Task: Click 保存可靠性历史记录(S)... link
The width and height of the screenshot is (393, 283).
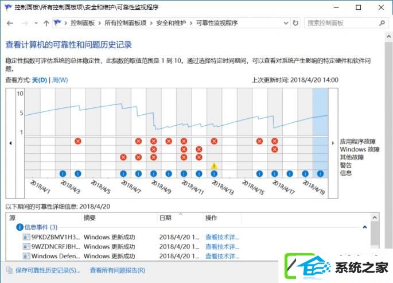Action: (48, 270)
